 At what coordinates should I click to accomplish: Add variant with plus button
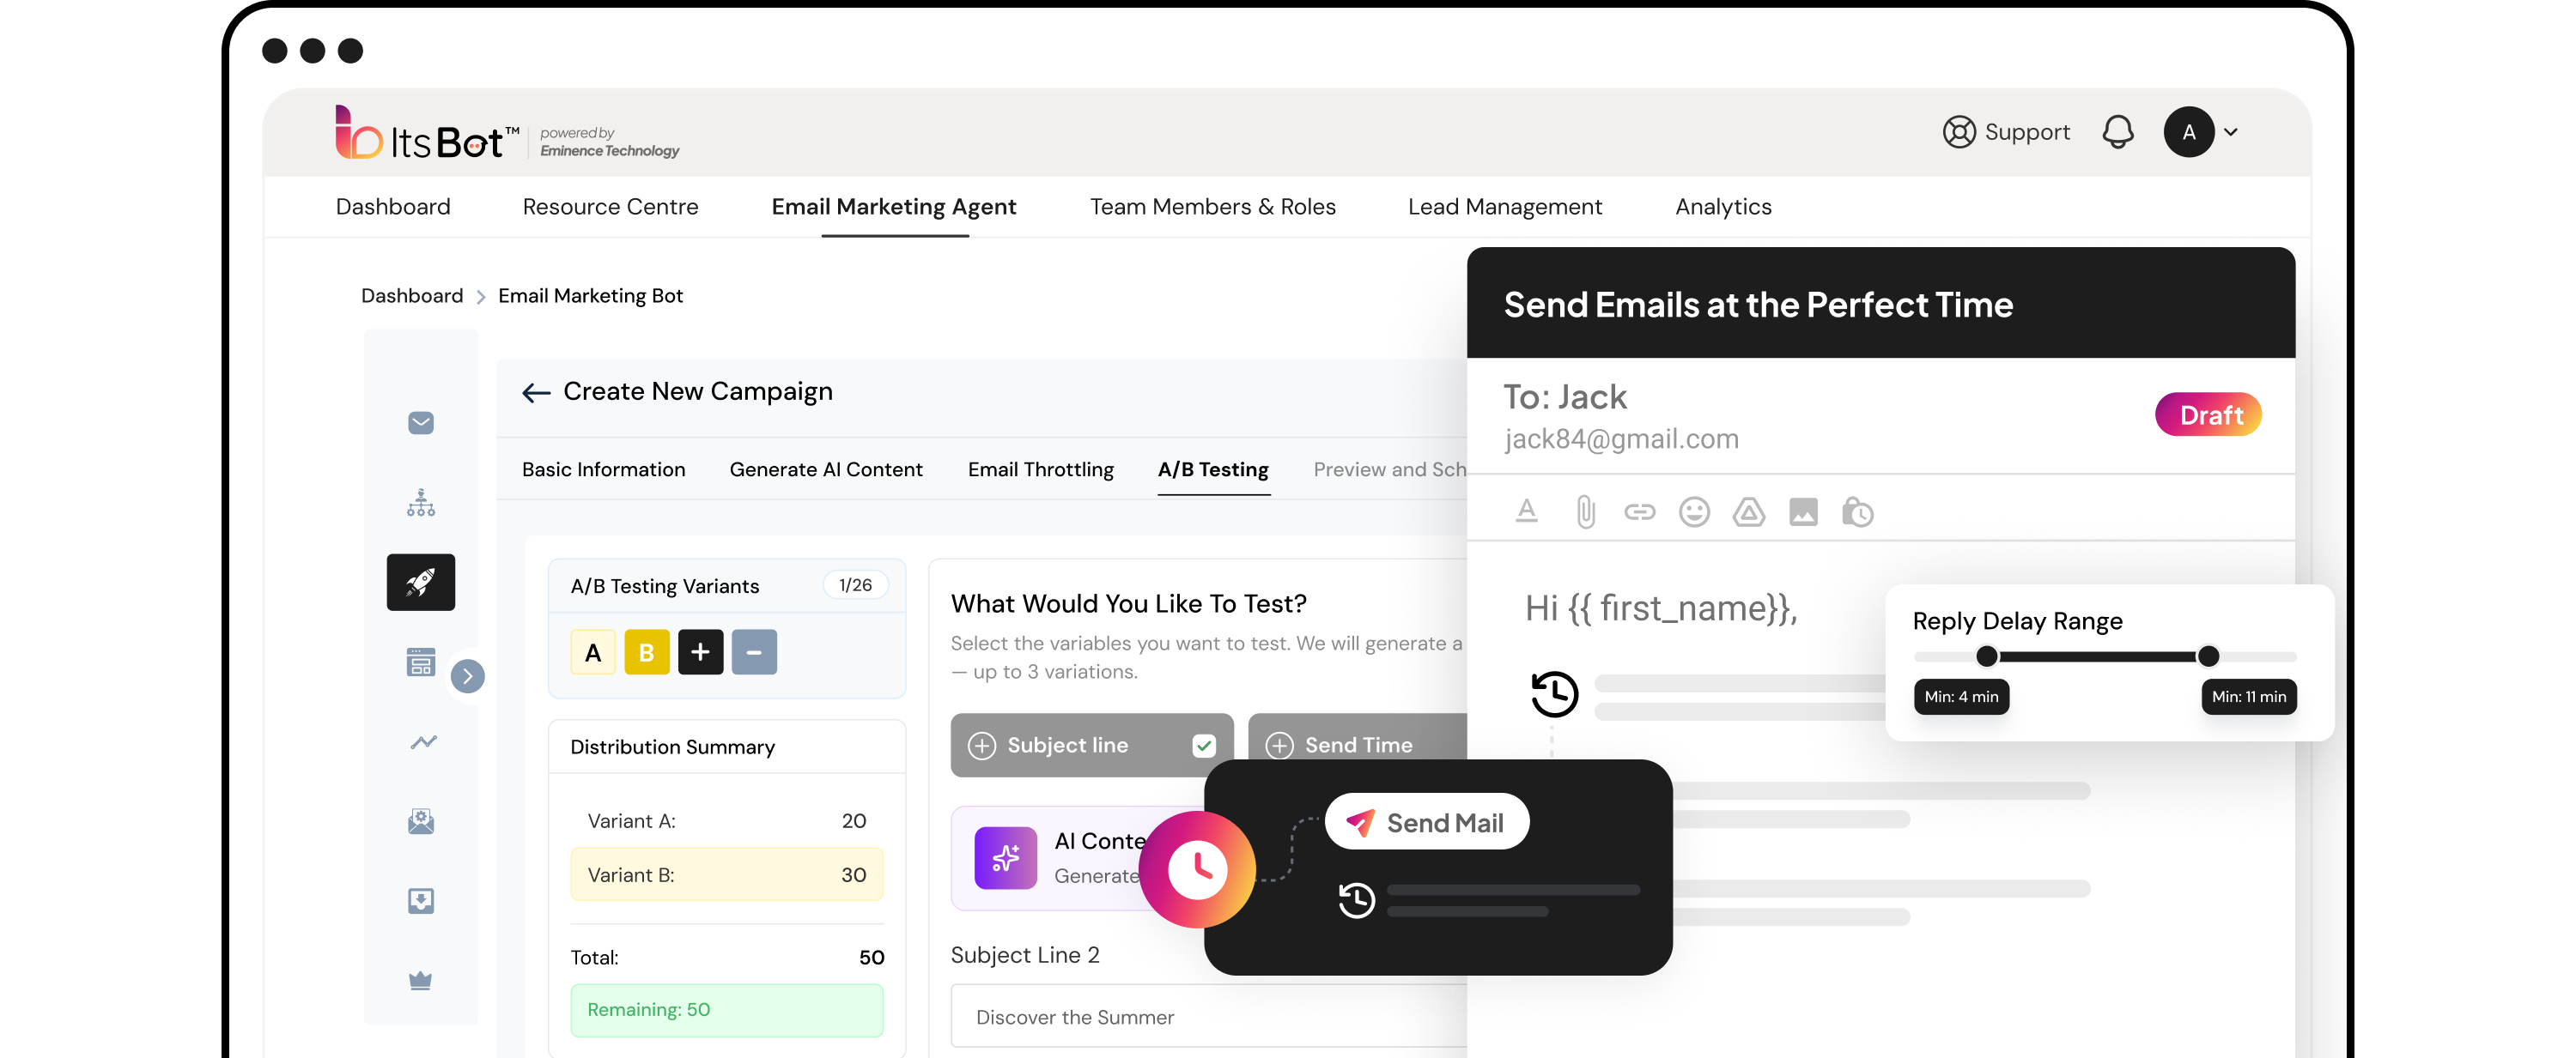pyautogui.click(x=700, y=652)
